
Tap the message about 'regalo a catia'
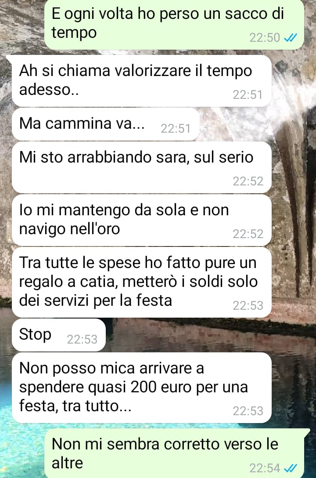[x=142, y=282]
